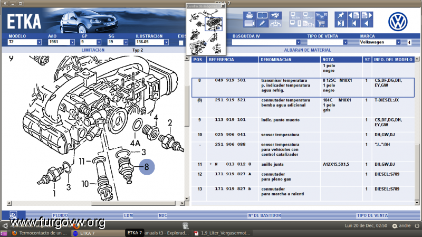
Task: Select reference 251 906 088
Action: point(230,144)
